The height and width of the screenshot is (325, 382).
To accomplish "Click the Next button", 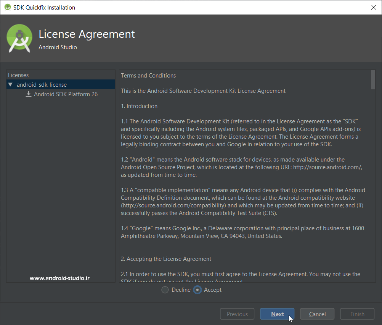I will 277,314.
